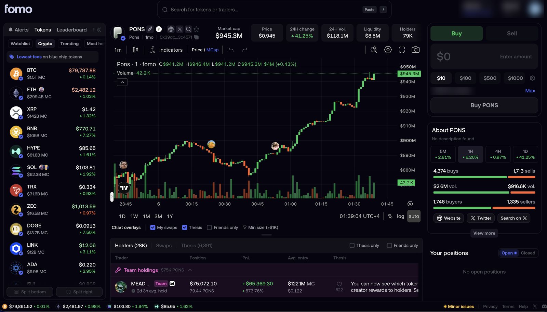The height and width of the screenshot is (312, 547).
Task: Open the Min size filter dropdown
Action: tap(261, 227)
